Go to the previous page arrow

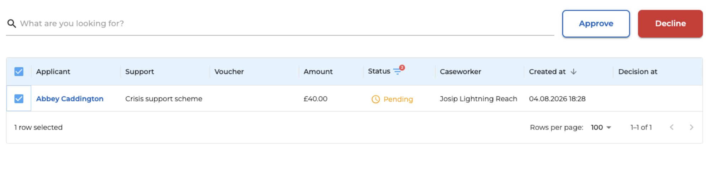pyautogui.click(x=671, y=127)
